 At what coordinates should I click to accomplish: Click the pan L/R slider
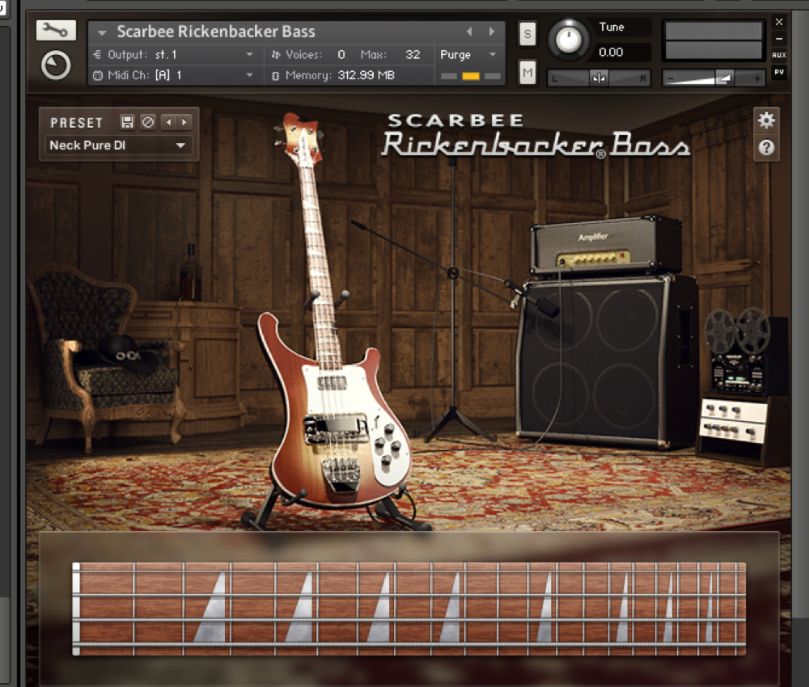coord(599,78)
